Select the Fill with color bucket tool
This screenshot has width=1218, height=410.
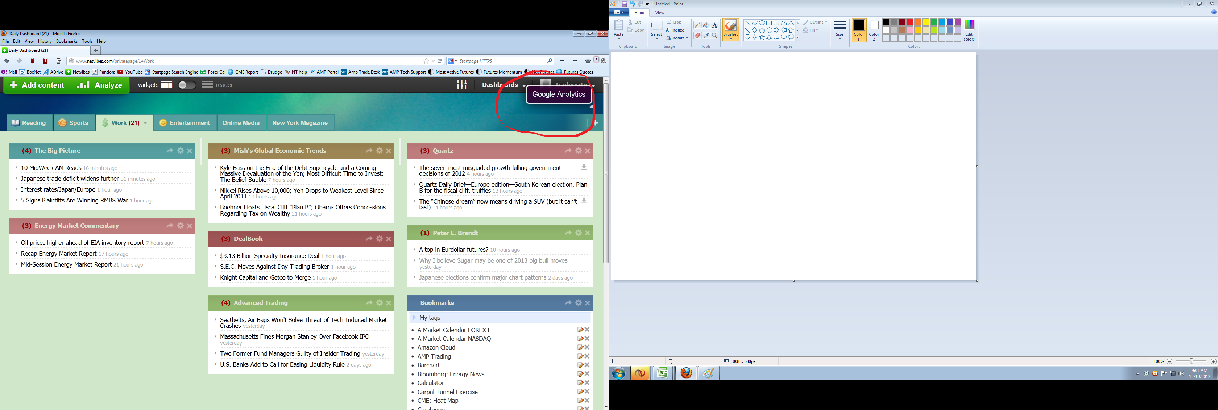coord(706,25)
